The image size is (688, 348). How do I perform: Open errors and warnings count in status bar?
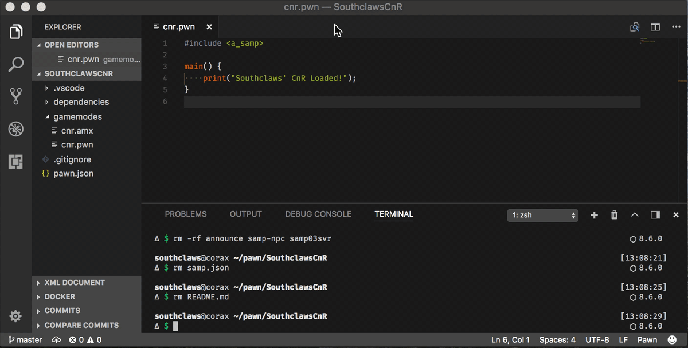pyautogui.click(x=85, y=340)
